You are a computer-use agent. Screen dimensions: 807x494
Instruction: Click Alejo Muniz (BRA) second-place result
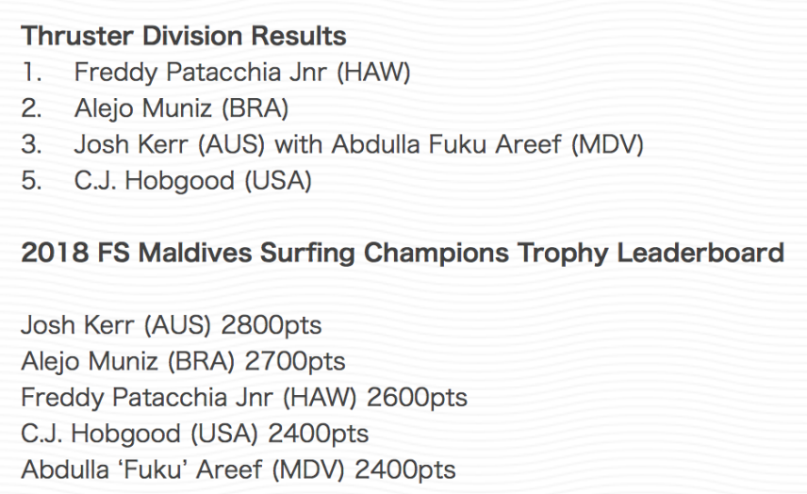point(181,108)
